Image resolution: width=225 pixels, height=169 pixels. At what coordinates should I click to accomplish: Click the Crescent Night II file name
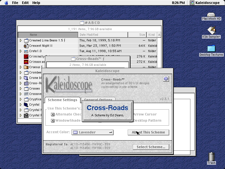[x=41, y=46]
